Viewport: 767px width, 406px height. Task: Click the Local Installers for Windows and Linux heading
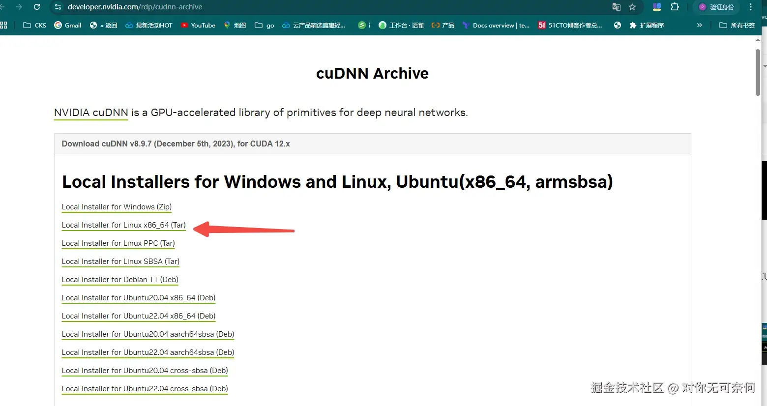pyautogui.click(x=337, y=182)
